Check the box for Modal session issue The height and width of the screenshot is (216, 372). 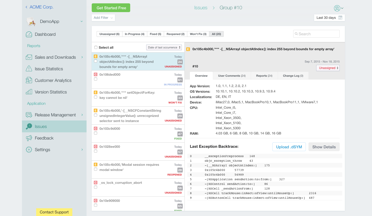pyautogui.click(x=96, y=169)
